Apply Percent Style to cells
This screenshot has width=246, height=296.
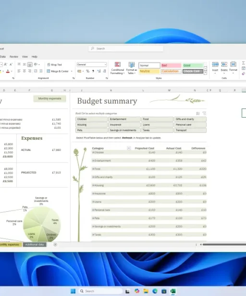click(x=87, y=71)
